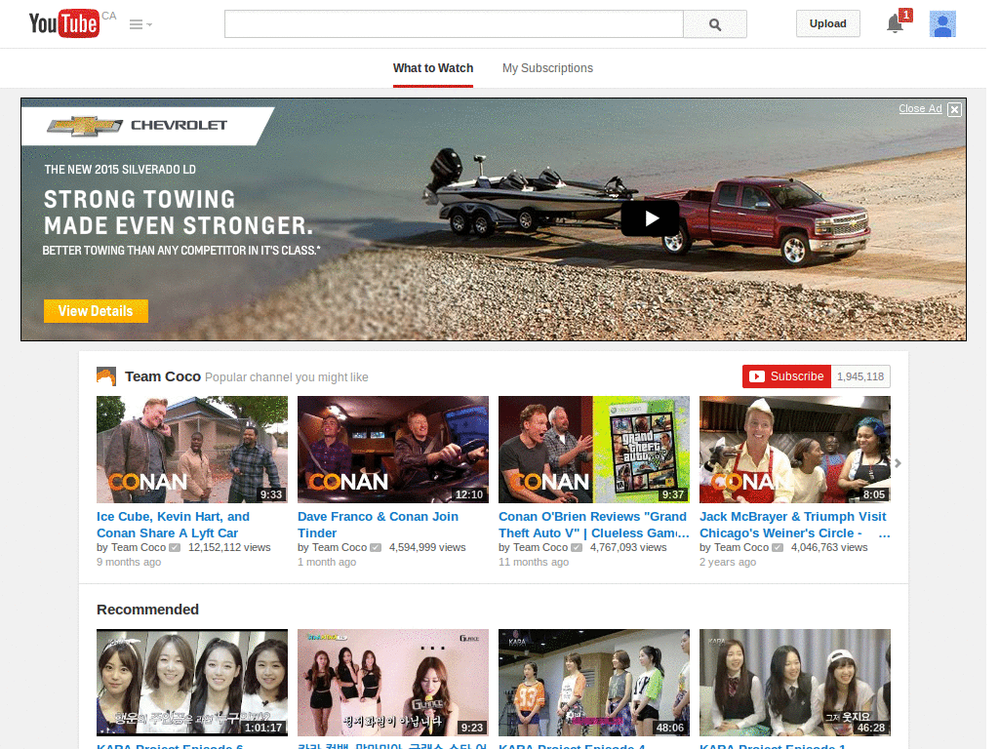Click Team Coco under Ice Cube video

click(x=139, y=548)
